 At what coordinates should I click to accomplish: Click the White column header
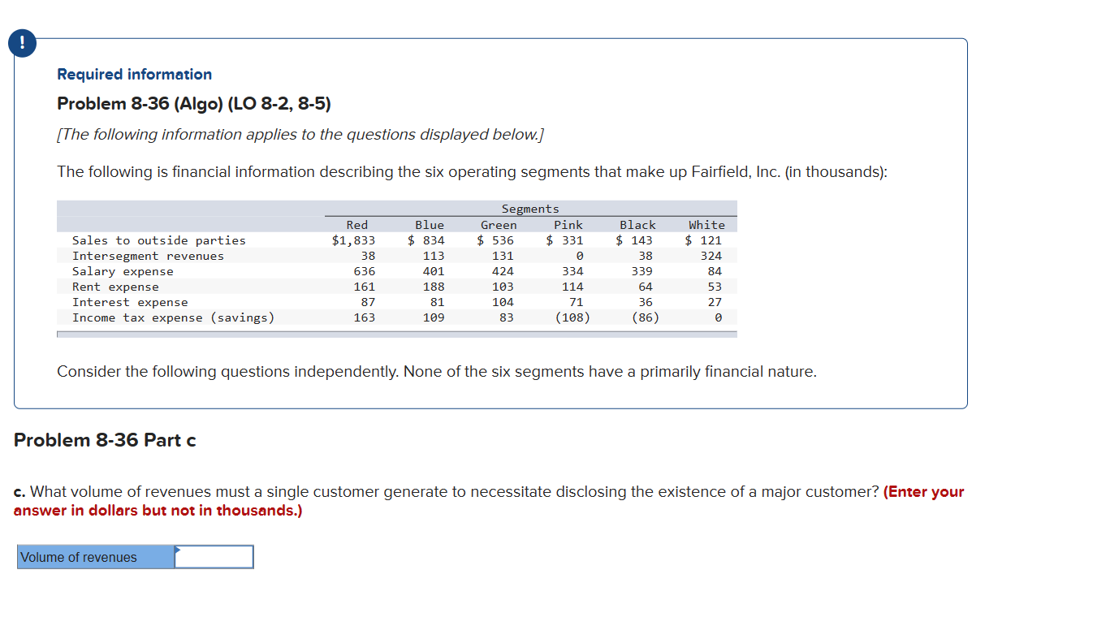[x=706, y=225]
